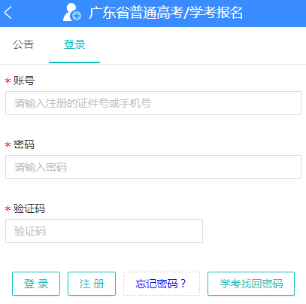Follow the 忘记密码？ link

162,284
